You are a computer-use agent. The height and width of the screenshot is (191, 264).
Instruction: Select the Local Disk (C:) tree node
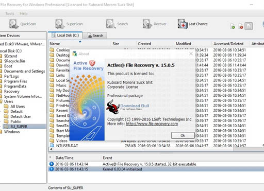tap(11, 51)
